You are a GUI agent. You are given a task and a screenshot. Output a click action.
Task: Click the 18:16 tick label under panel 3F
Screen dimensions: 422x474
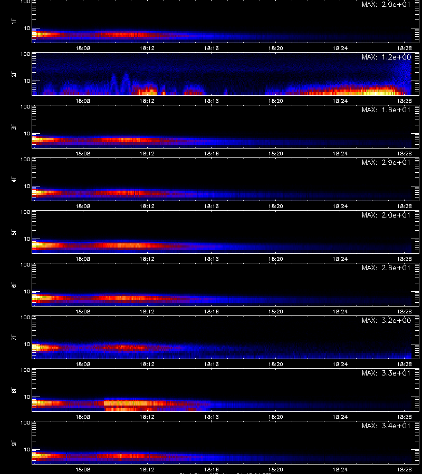[x=212, y=153]
